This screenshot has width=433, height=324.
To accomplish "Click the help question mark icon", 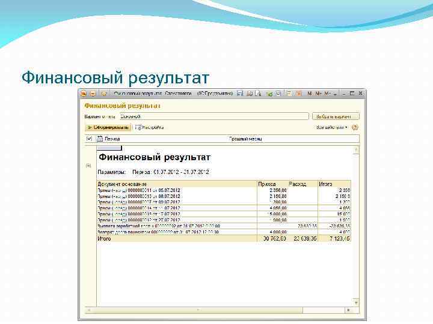I will pyautogui.click(x=355, y=127).
